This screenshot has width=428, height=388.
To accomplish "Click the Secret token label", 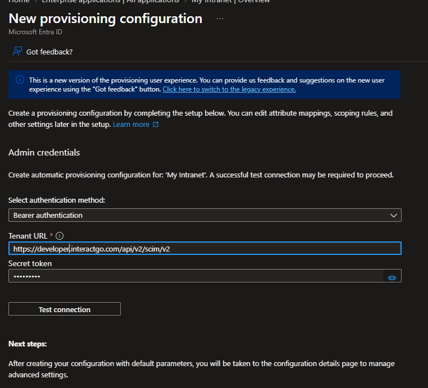I will tap(30, 263).
